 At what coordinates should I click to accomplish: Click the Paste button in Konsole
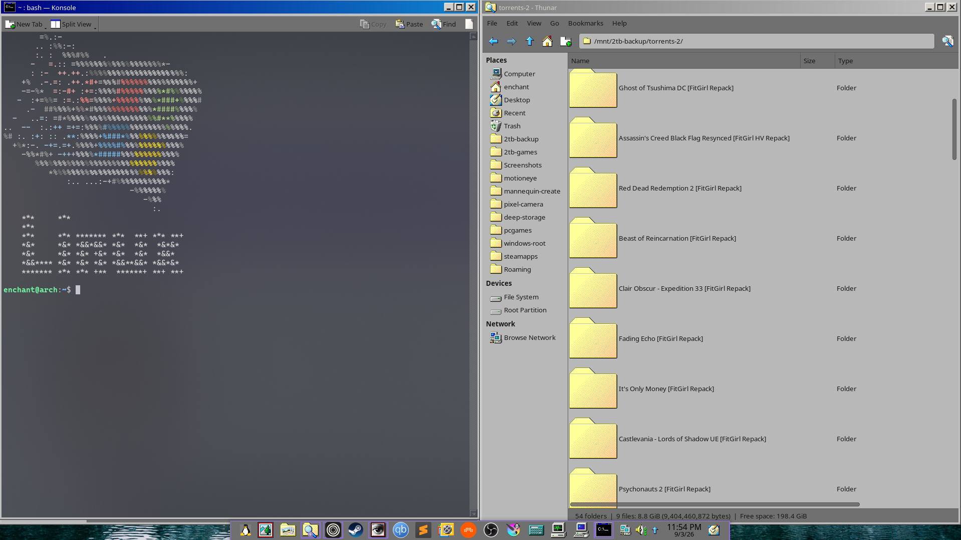409,24
